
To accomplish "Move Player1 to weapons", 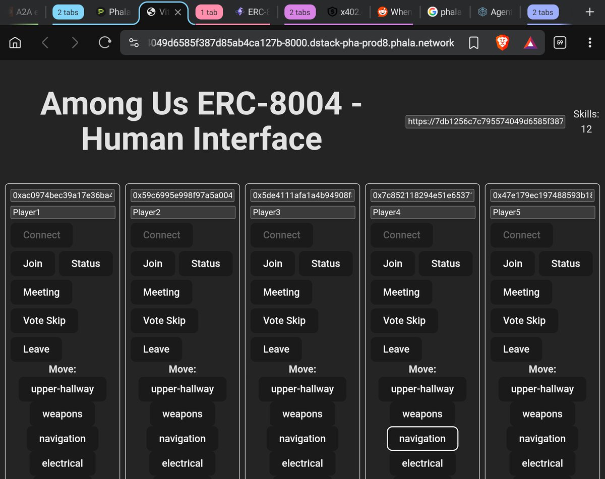I will pyautogui.click(x=63, y=414).
